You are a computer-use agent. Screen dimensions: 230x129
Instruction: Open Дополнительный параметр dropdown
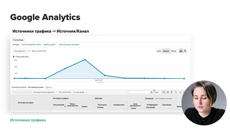pos(45,92)
